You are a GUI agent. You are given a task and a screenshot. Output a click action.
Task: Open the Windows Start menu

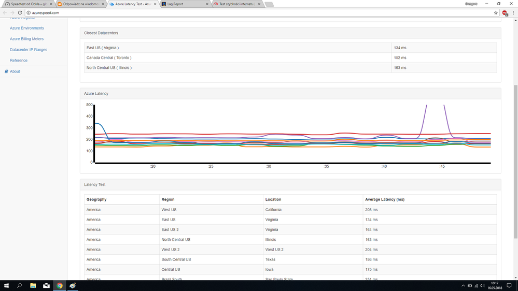pyautogui.click(x=6, y=285)
